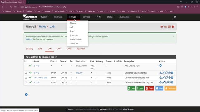Open the NGGOV alias link
This screenshot has height=112, width=200.
coord(79,73)
